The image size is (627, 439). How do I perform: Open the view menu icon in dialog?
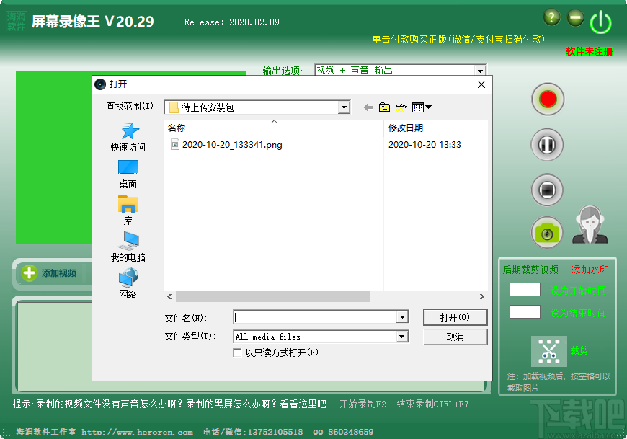point(422,107)
